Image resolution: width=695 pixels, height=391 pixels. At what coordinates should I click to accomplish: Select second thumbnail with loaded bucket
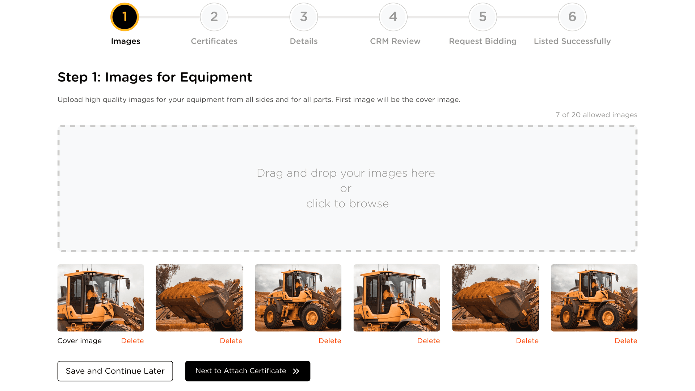[x=199, y=298]
